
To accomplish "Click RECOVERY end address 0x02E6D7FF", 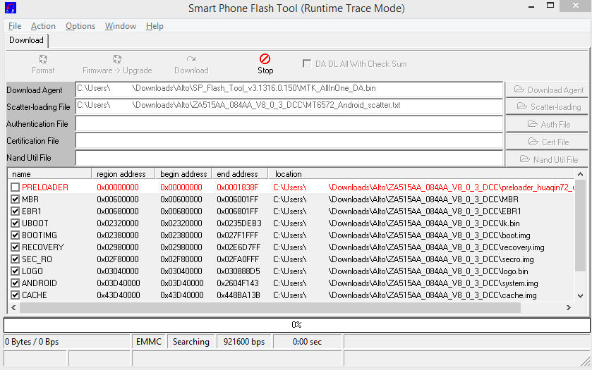I will pos(238,247).
